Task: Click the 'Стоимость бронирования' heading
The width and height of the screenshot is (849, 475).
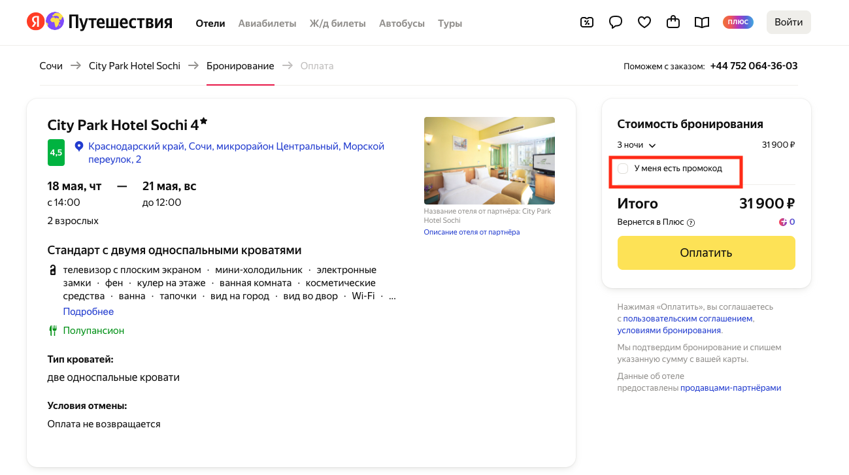Action: 690,124
